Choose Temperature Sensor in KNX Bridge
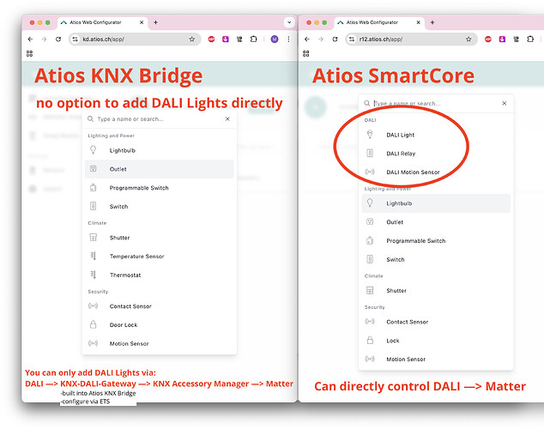 (160, 257)
